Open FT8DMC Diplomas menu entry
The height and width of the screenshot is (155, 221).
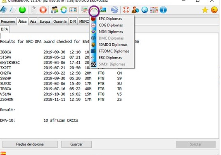(x=112, y=51)
